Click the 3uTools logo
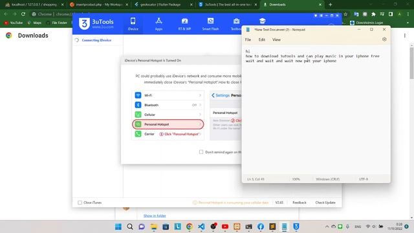This screenshot has height=233, width=414. [96, 24]
